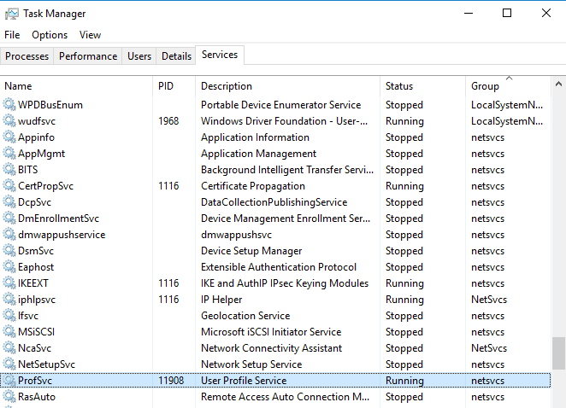Click the scrollbar up arrow
Viewport: 566px width, 408px height.
[558, 84]
